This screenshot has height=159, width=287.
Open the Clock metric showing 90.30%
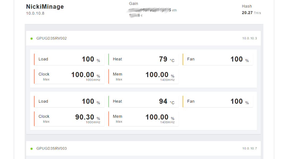coord(69,118)
